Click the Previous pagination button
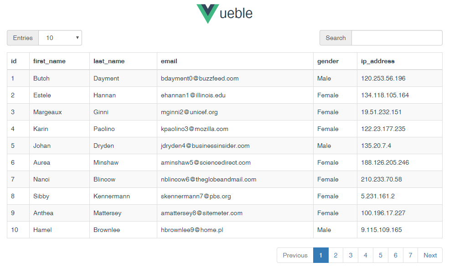 295,255
